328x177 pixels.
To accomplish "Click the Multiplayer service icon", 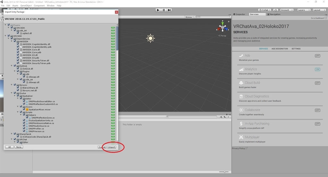I will point(241,137).
